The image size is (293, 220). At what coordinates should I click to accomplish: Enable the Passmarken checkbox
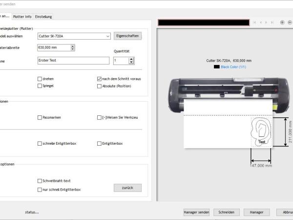point(40,117)
